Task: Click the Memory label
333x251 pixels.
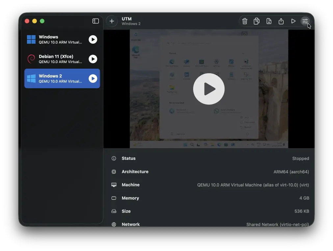Action: pos(130,198)
